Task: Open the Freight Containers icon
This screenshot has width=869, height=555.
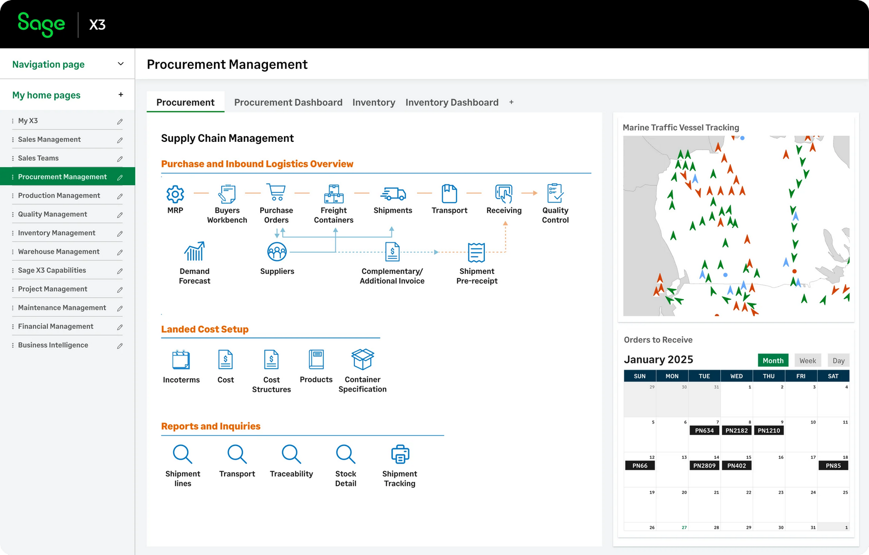Action: pos(334,194)
